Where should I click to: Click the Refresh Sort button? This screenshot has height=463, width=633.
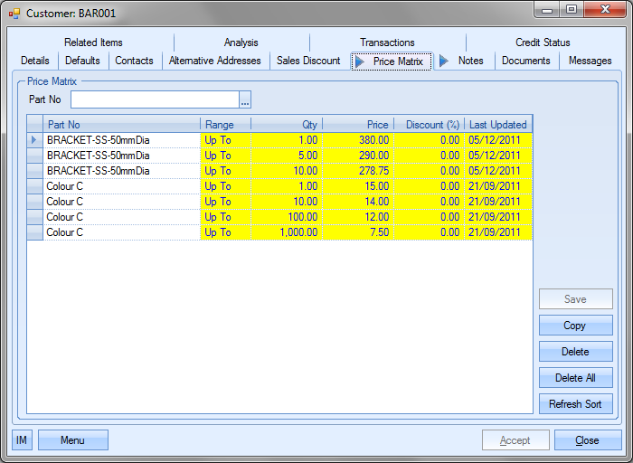(x=575, y=404)
